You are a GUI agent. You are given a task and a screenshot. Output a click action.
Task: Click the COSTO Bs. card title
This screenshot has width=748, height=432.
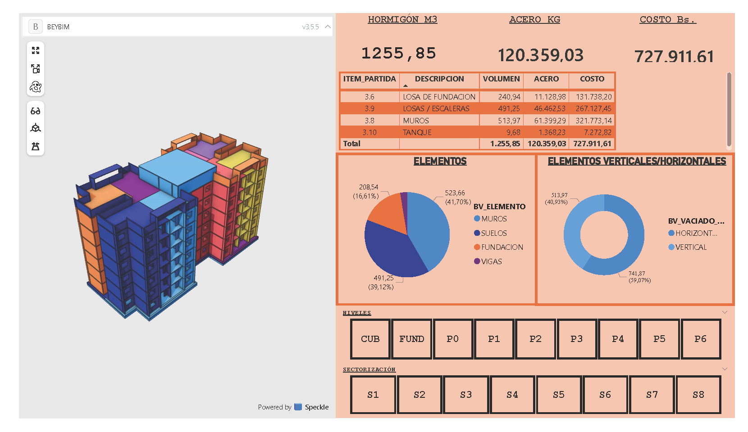(x=668, y=19)
